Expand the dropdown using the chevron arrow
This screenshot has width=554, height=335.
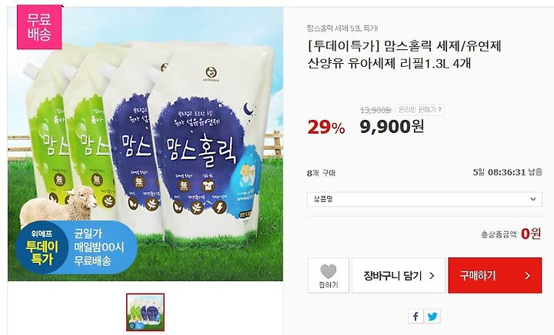pyautogui.click(x=533, y=199)
